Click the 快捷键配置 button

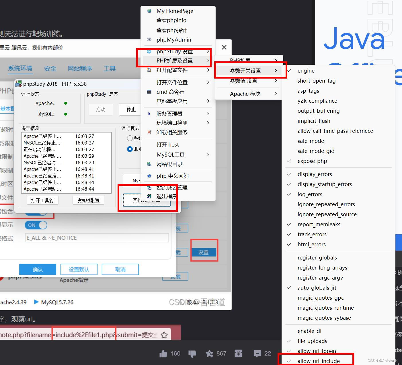click(x=88, y=200)
